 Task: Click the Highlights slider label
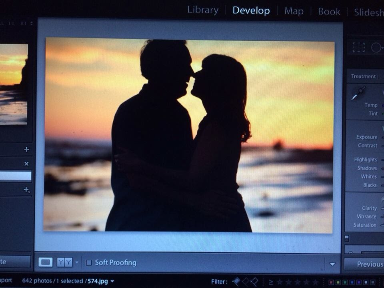pos(366,160)
